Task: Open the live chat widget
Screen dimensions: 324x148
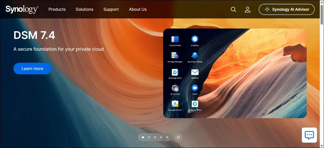Action: click(x=309, y=135)
